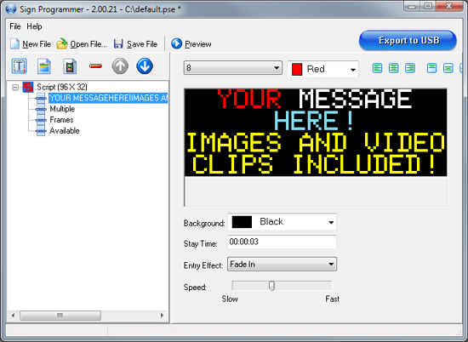
Task: Click Open File... label
Action: 88,44
